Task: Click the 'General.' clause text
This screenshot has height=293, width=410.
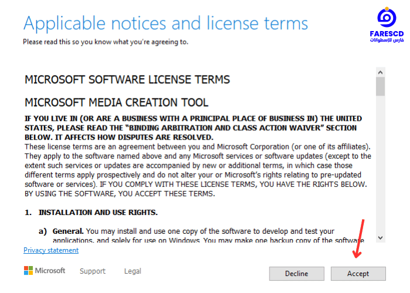Action: (x=68, y=231)
